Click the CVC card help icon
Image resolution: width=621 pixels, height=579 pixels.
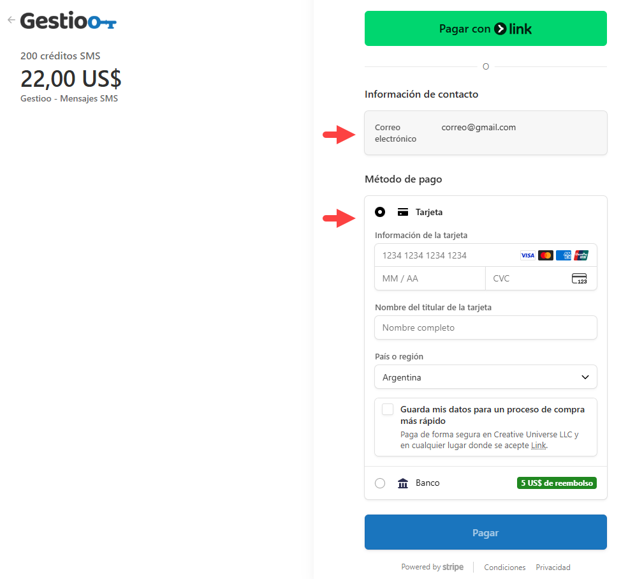click(579, 278)
